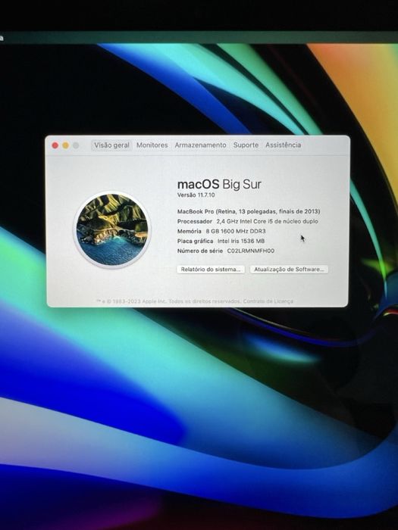Click the Contrato de Licença link
Image resolution: width=398 pixels, height=530 pixels.
[268, 301]
